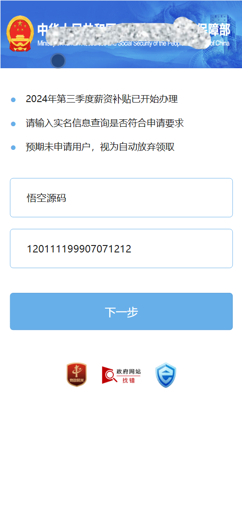
Task: Focus the name field containing 悟空源码
Action: pyautogui.click(x=121, y=198)
